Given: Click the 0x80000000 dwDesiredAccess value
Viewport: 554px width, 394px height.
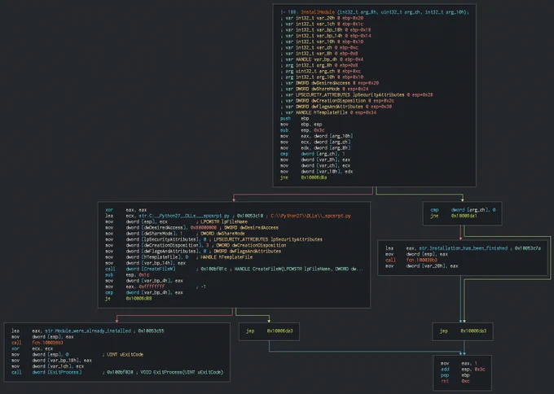Looking at the screenshot, I should pyautogui.click(x=204, y=228).
